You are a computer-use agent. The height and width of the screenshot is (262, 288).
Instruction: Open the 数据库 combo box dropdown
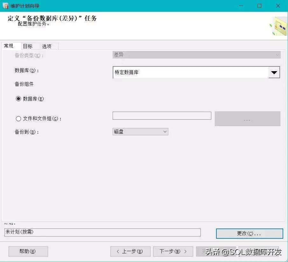tap(274, 72)
